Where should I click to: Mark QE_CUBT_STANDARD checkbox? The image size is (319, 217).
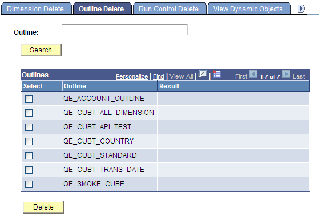click(x=29, y=155)
